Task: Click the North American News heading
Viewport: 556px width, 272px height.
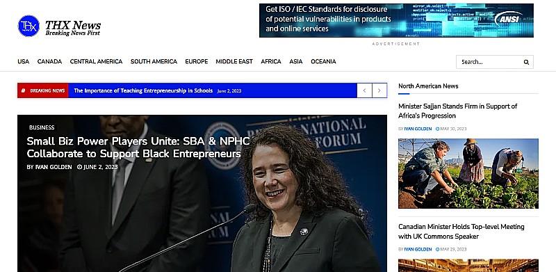Action: [x=428, y=86]
